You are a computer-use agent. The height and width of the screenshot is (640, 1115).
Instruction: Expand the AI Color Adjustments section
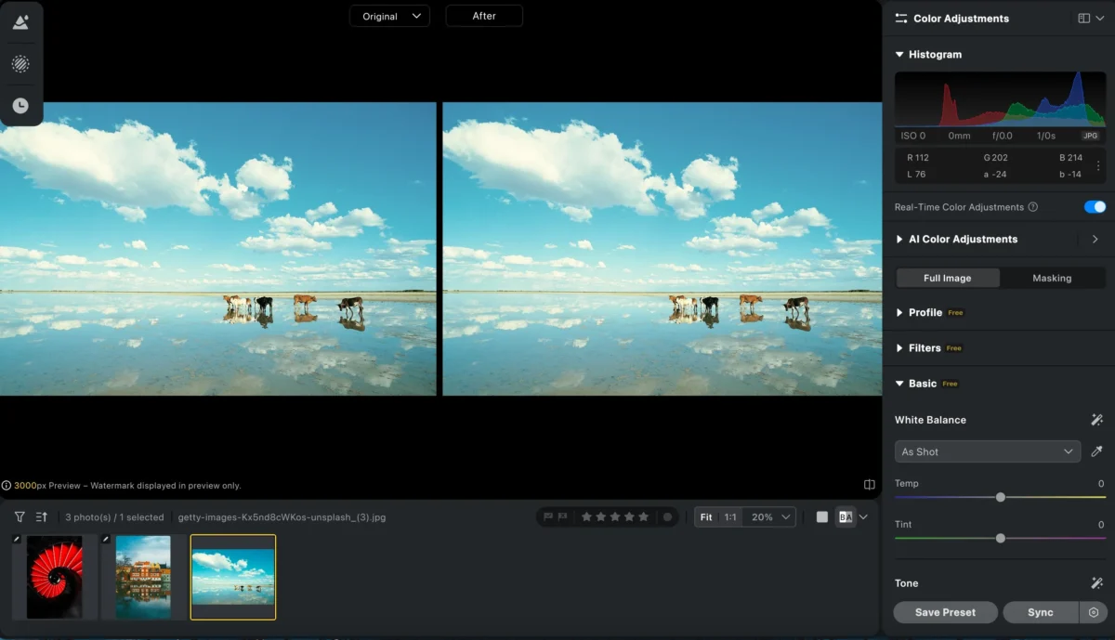(x=963, y=239)
